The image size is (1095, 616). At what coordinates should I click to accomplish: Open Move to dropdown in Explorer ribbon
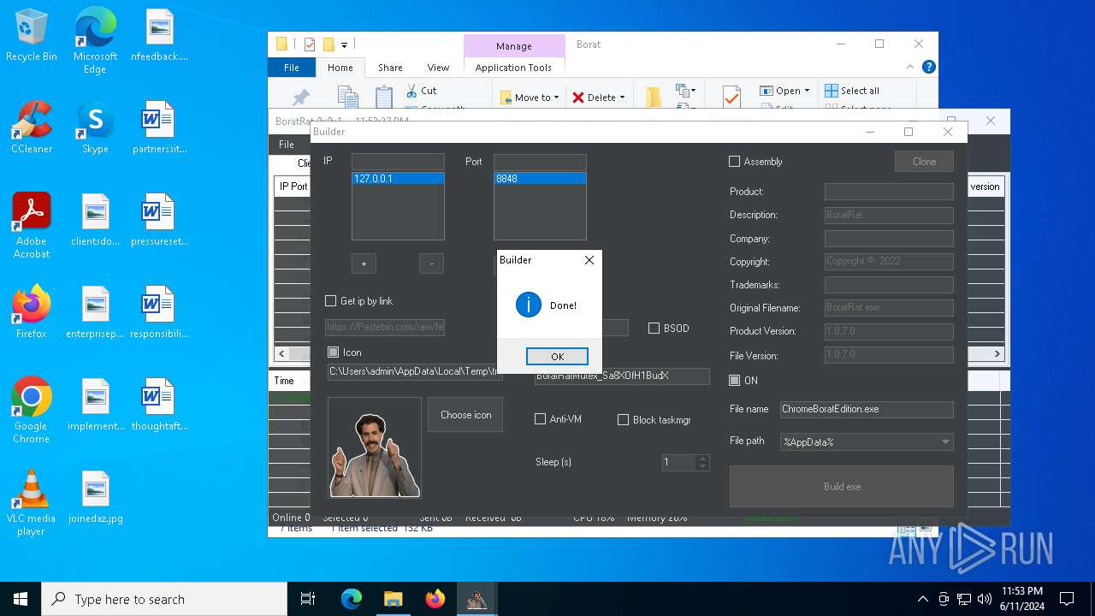click(530, 98)
